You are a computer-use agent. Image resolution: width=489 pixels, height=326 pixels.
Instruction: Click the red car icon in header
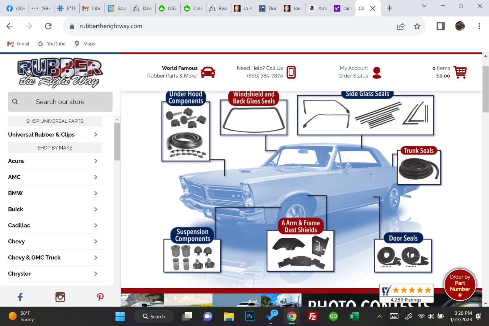[208, 72]
